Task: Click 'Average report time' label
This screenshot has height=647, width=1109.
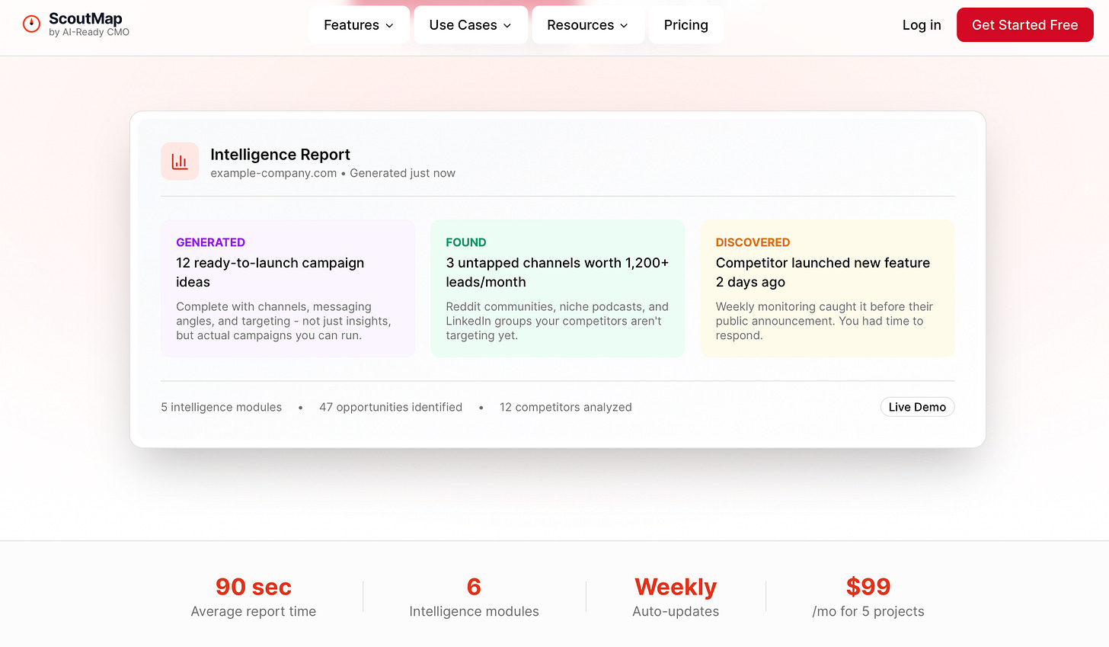Action: [254, 611]
